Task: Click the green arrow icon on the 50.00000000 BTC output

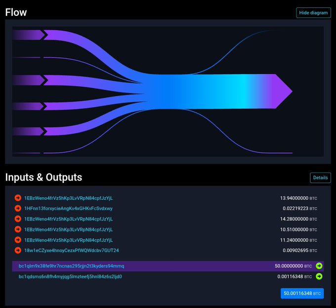Action: [x=319, y=266]
